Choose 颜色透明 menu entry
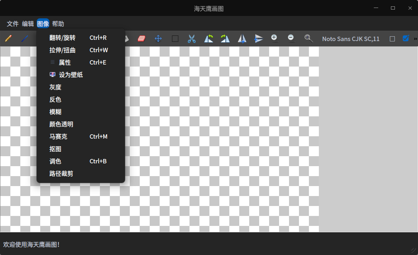 click(x=81, y=124)
